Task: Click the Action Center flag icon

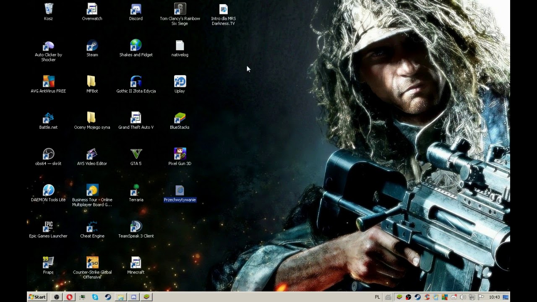Action: pos(481,297)
